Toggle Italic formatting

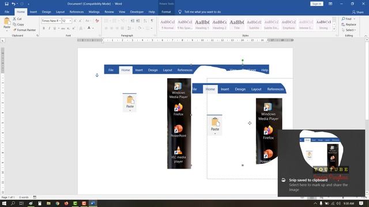pos(49,28)
